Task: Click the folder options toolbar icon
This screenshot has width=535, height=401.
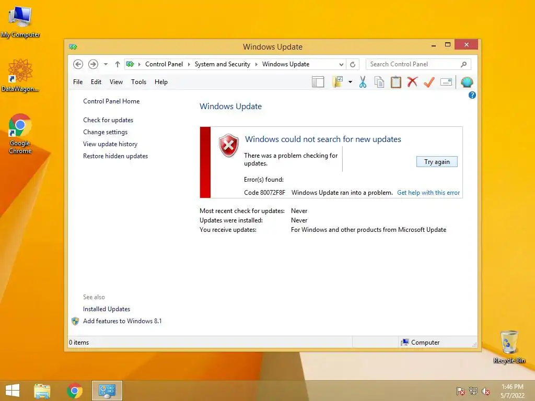Action: 338,82
